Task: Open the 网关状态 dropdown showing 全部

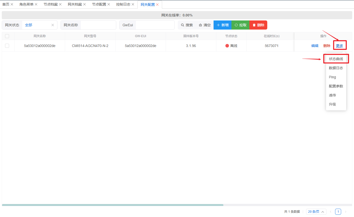Action: (40, 25)
